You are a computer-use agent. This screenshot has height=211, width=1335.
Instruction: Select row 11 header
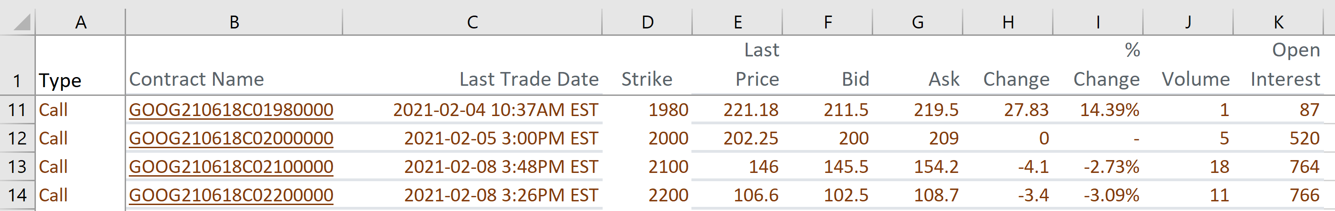(x=17, y=110)
